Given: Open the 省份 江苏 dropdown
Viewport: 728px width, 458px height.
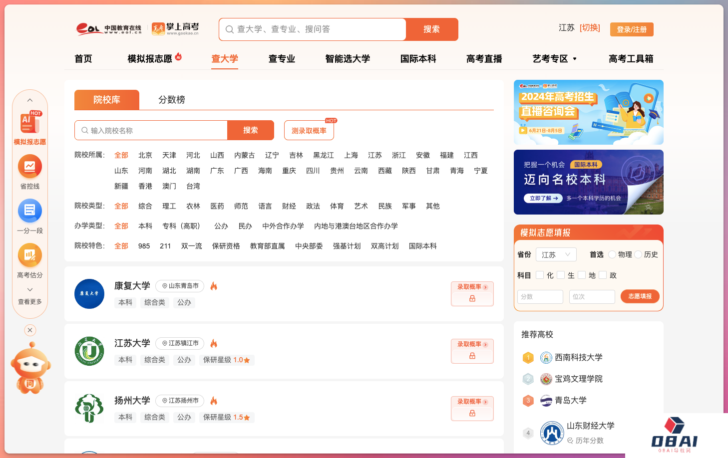Looking at the screenshot, I should pyautogui.click(x=556, y=254).
